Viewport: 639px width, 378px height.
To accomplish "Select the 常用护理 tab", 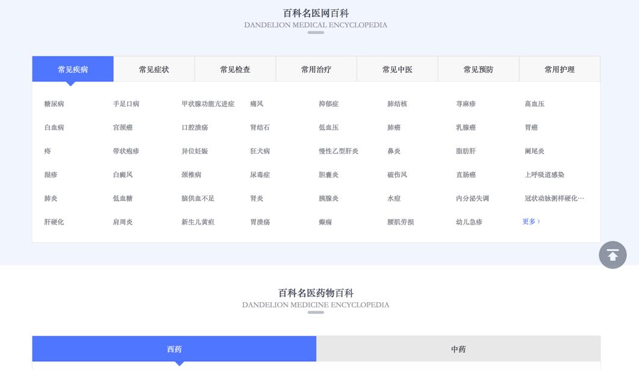I will pyautogui.click(x=560, y=69).
